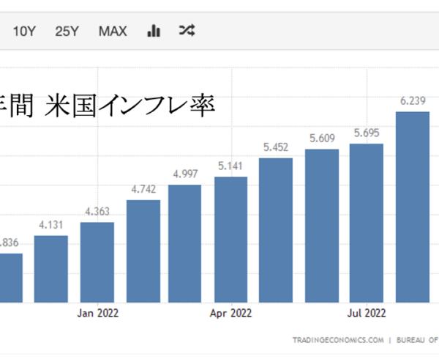Click the Jul 2022 axis label
The width and height of the screenshot is (439, 362).
[x=365, y=314]
